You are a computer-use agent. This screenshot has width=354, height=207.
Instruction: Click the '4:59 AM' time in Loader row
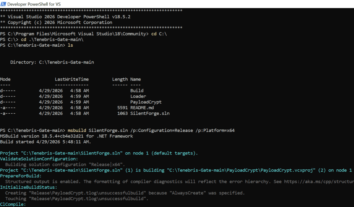tap(80, 96)
